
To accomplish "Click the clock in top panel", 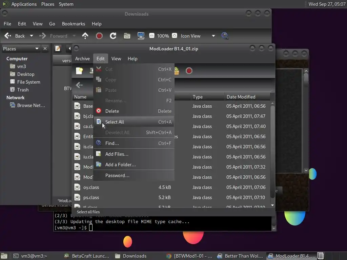I will [x=327, y=4].
